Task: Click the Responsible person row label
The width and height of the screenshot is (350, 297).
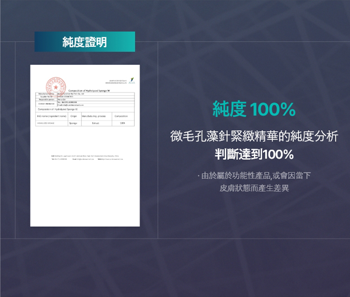Action: click(x=47, y=99)
